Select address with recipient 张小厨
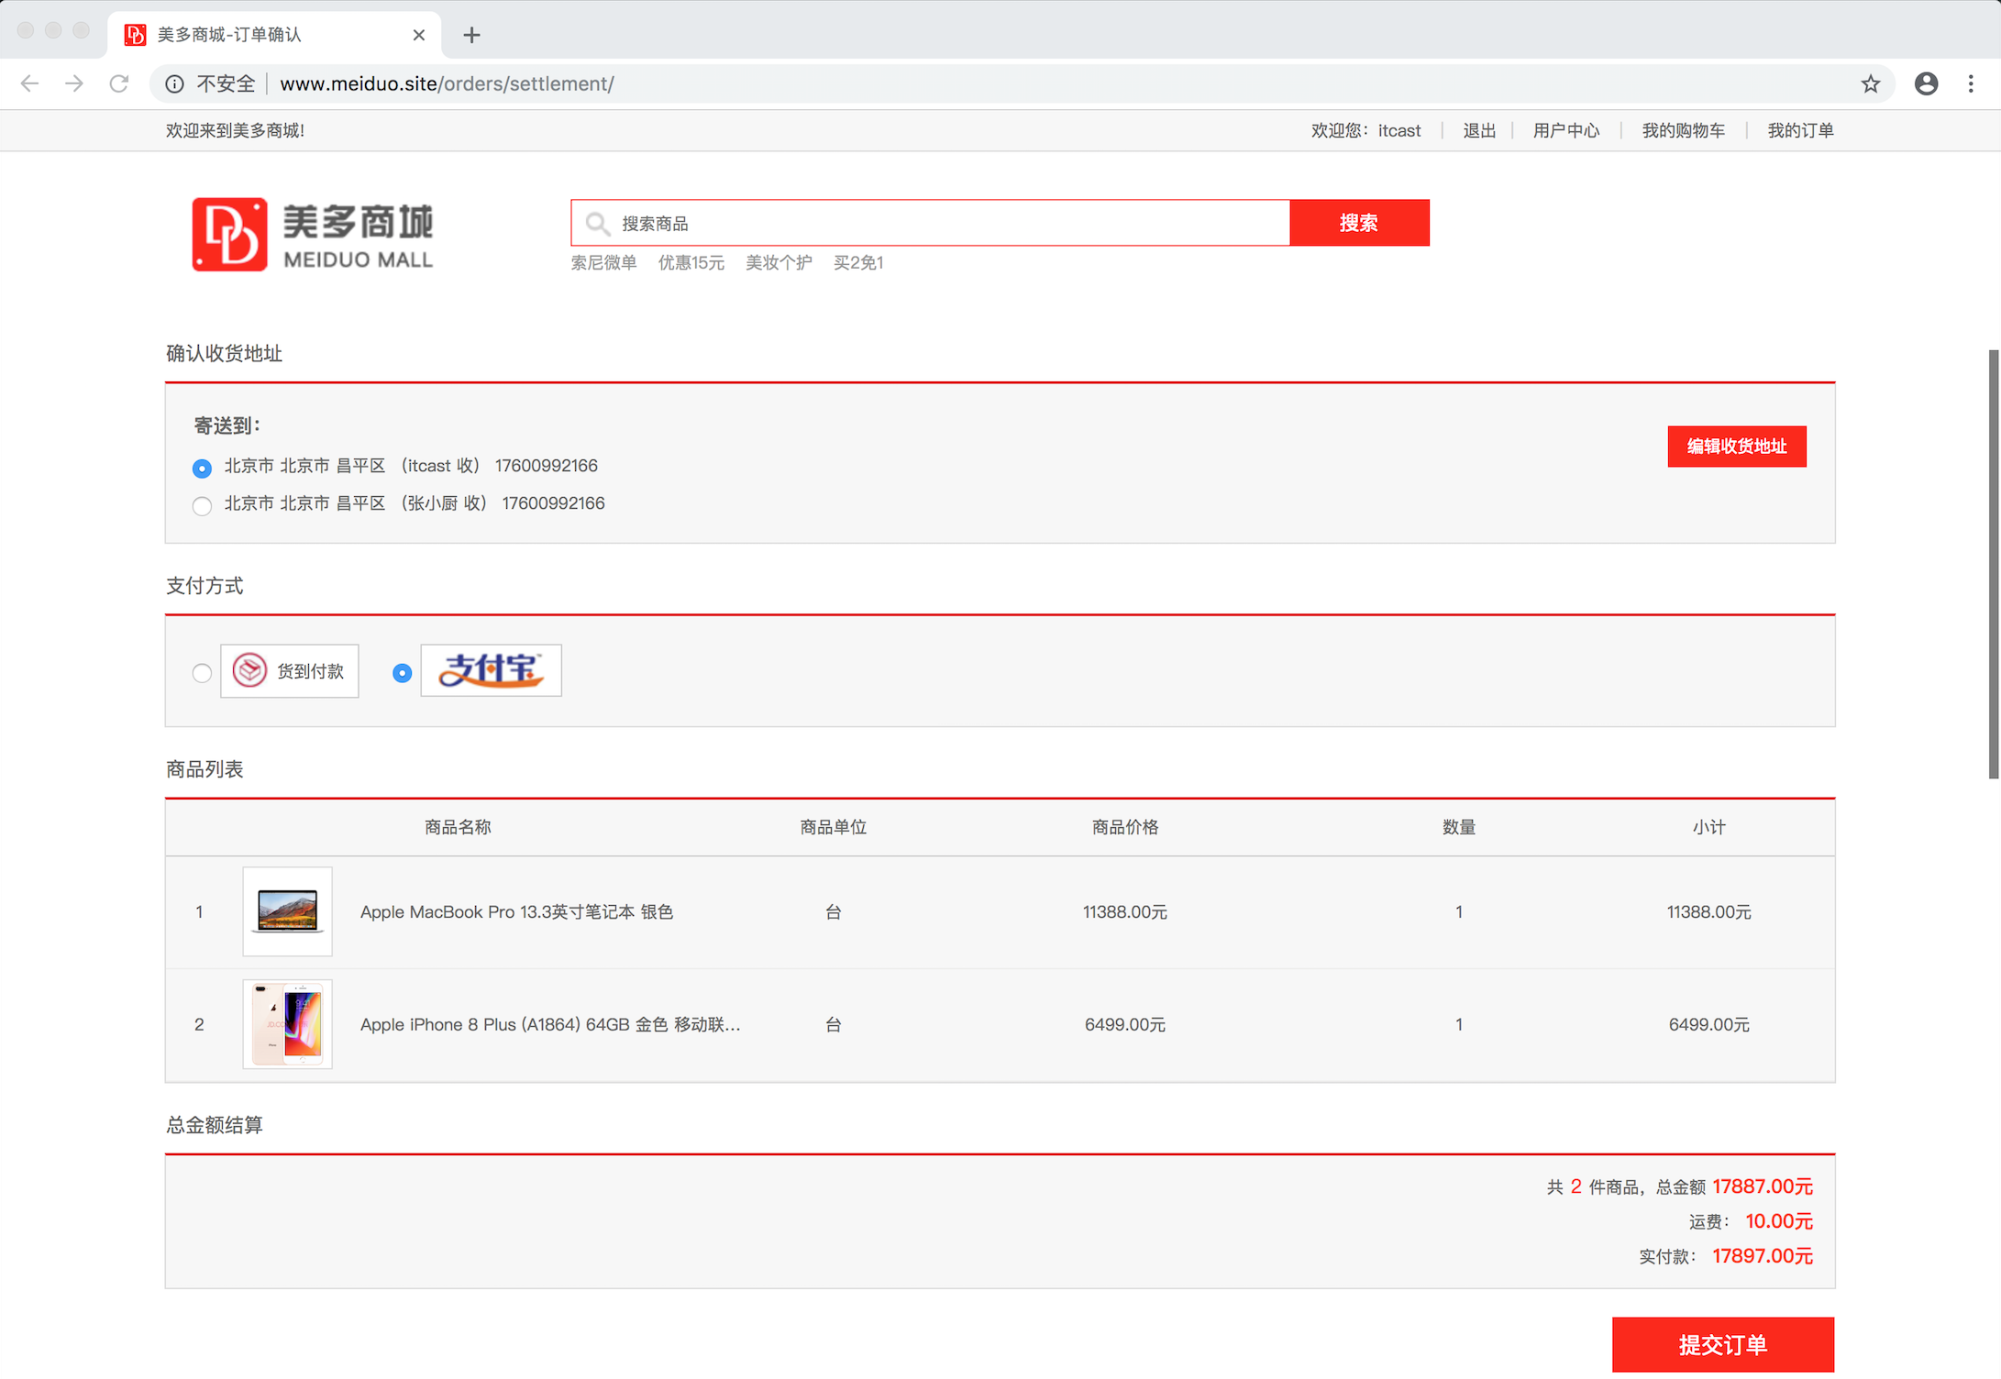Image resolution: width=2001 pixels, height=1379 pixels. (202, 505)
